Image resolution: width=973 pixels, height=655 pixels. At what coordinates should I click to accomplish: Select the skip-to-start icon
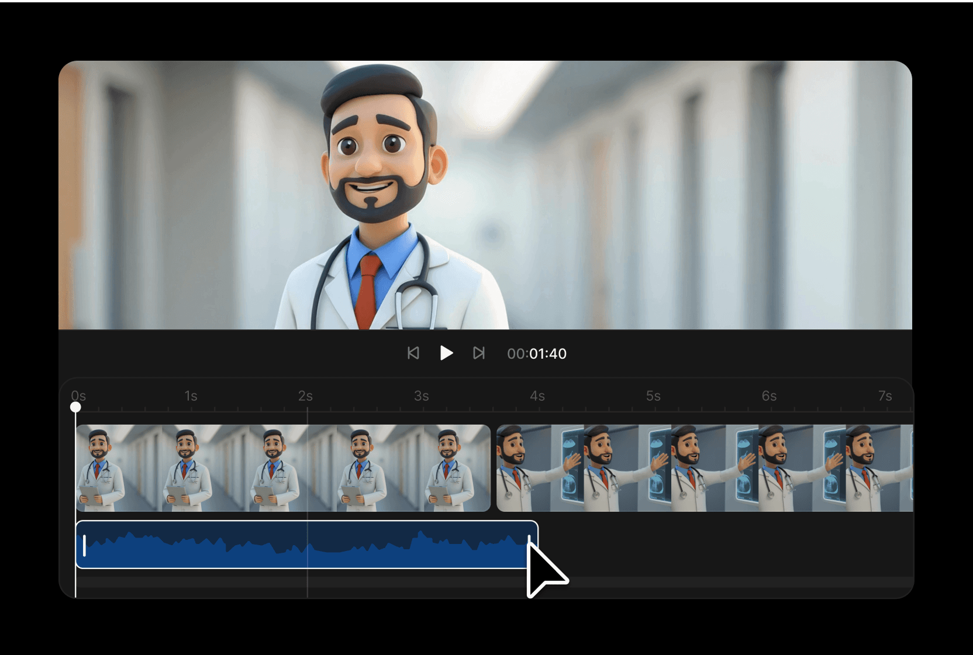coord(413,353)
